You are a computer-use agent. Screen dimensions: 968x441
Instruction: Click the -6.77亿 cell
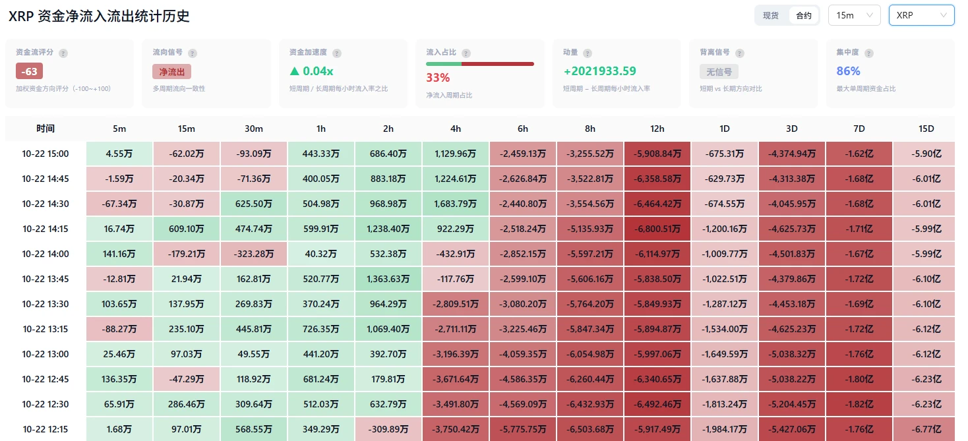926,429
